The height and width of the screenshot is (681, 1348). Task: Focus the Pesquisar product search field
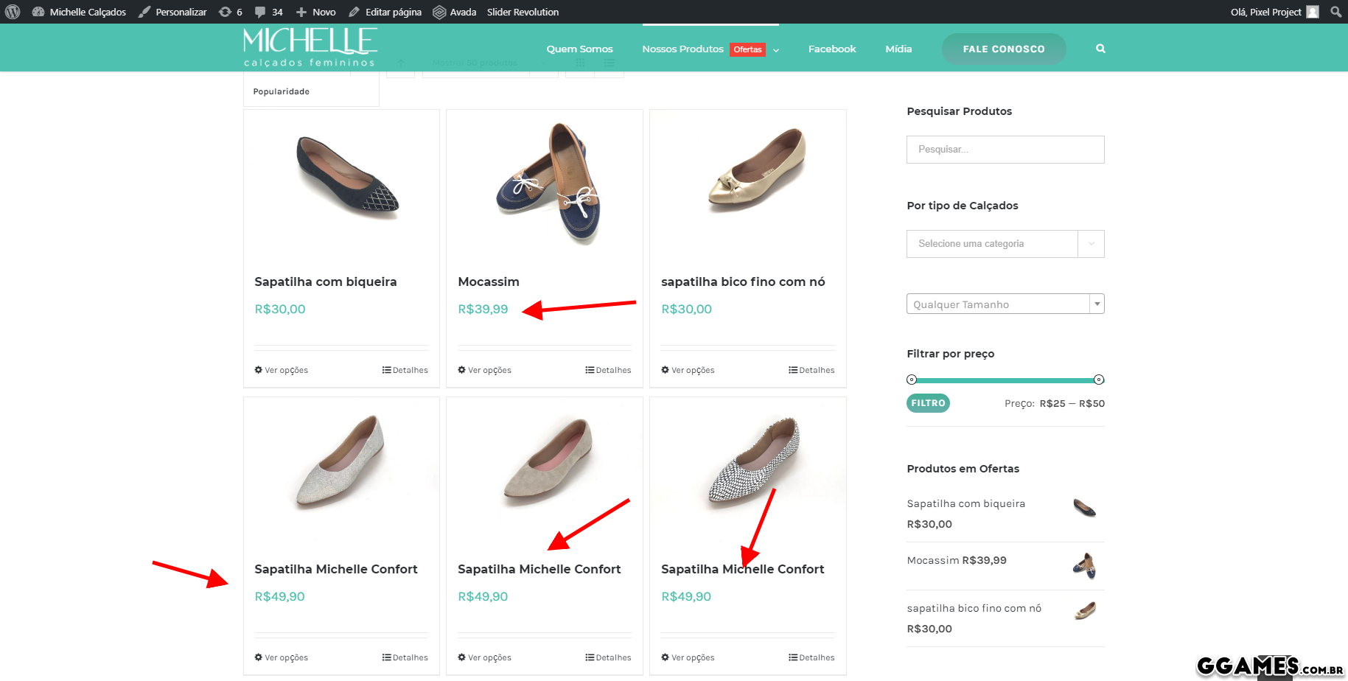(1005, 150)
